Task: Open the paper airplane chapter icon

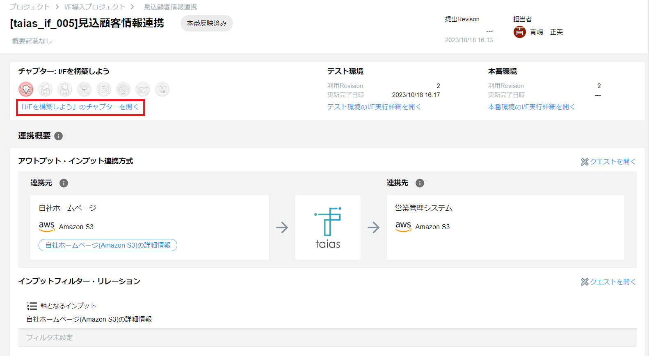Action: [143, 89]
